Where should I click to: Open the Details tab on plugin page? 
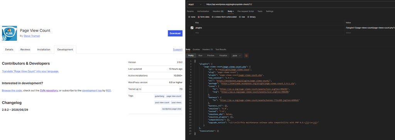pos(9,50)
